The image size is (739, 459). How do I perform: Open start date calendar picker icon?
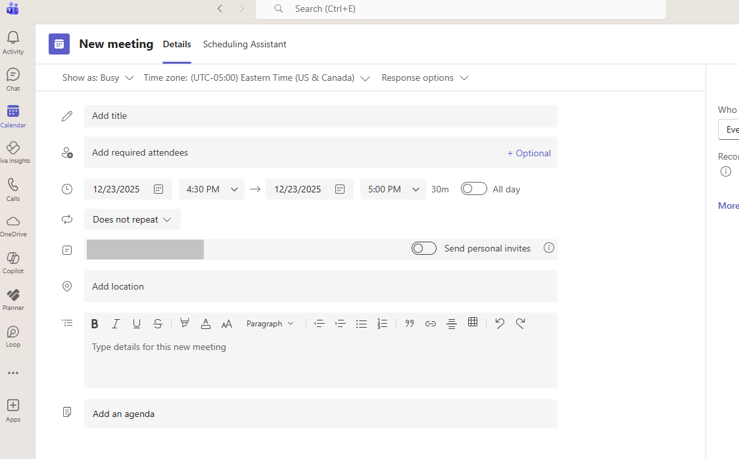(x=158, y=189)
